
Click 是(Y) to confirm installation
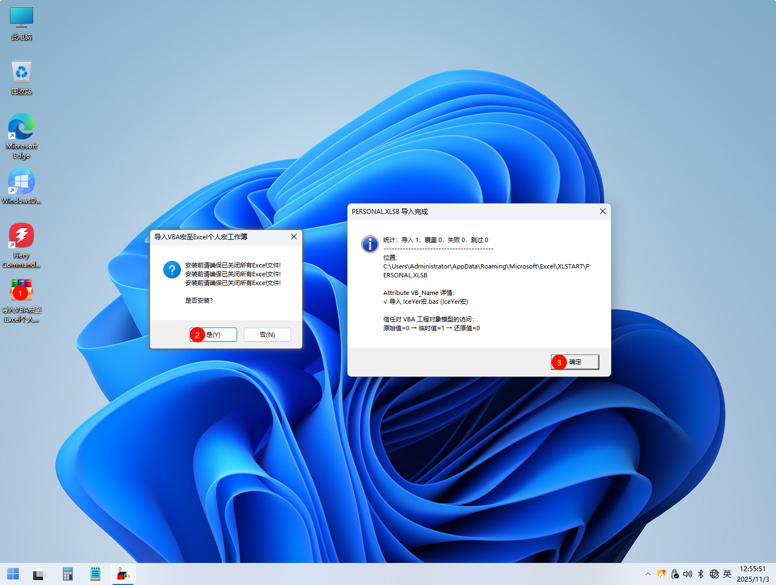[213, 335]
